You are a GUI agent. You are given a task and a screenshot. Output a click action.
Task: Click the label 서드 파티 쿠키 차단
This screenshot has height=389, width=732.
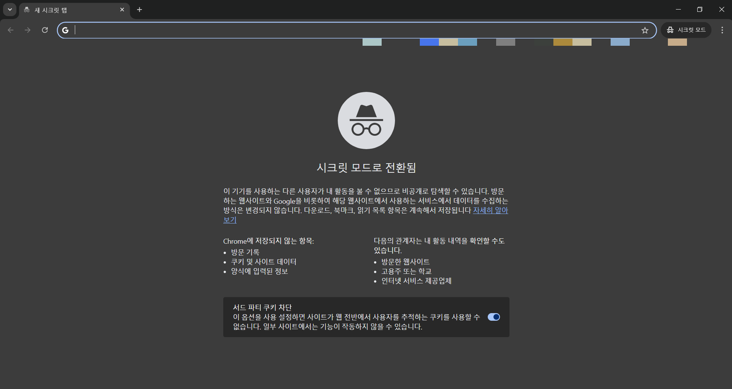tap(263, 307)
